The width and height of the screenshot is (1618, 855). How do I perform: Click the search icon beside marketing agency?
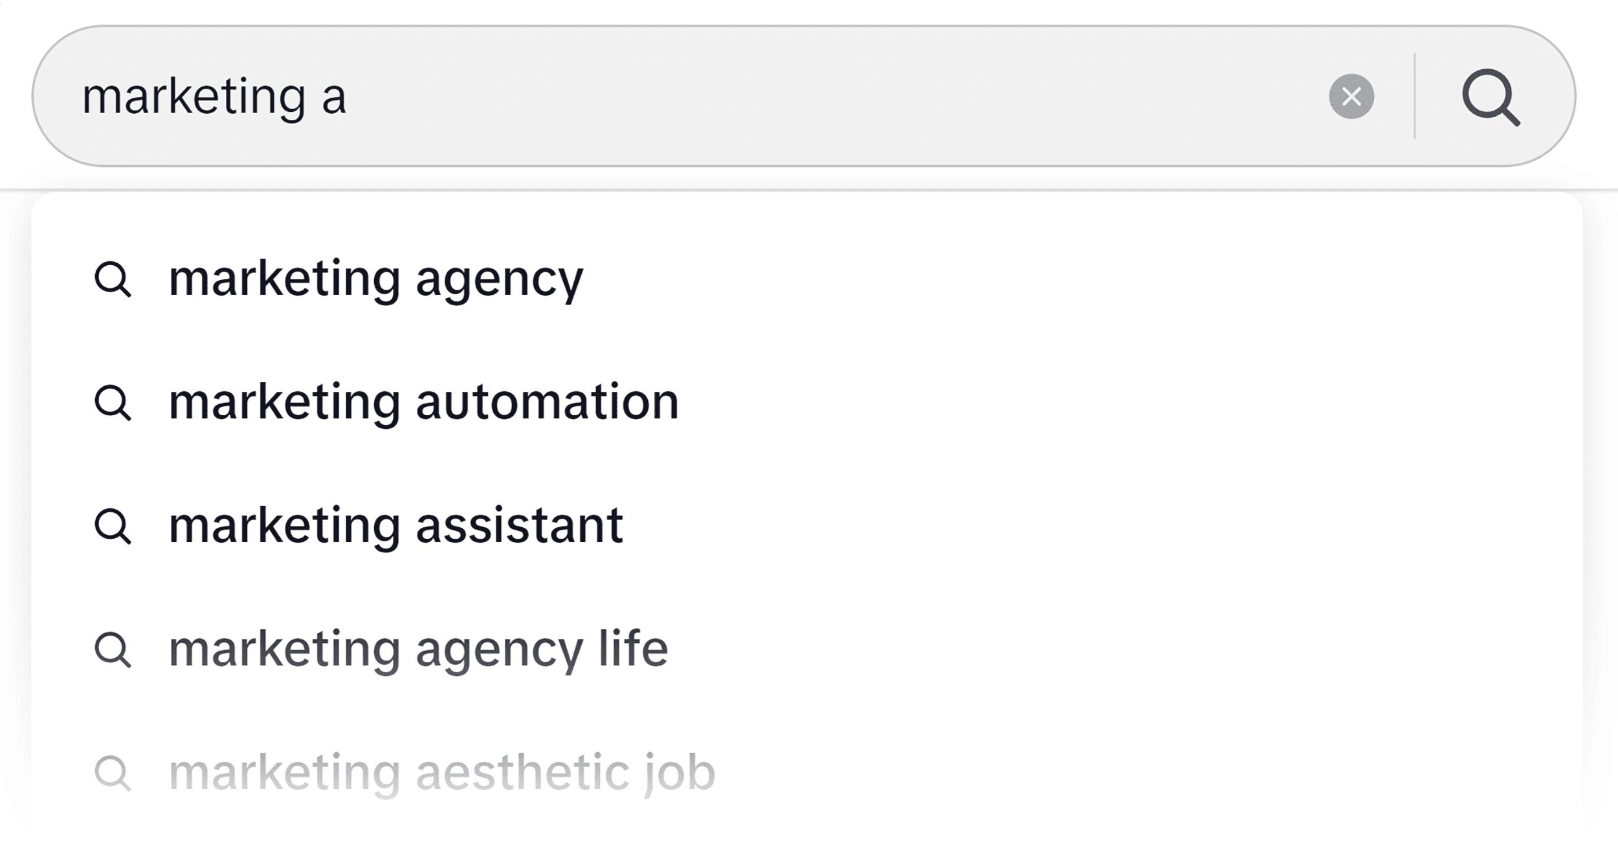(115, 279)
